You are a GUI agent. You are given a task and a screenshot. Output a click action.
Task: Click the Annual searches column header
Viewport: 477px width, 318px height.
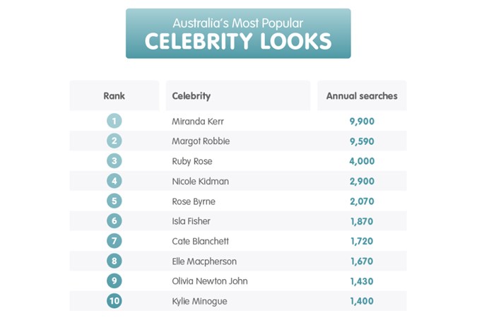click(362, 96)
